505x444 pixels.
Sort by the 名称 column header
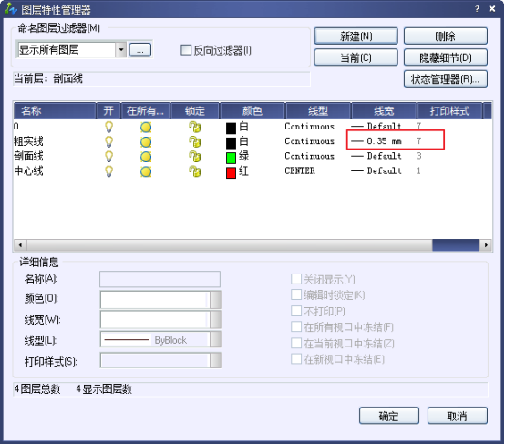(x=55, y=111)
